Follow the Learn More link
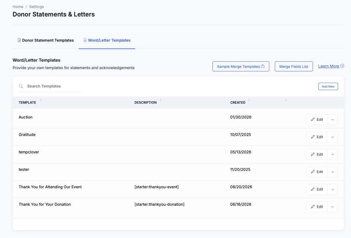Screen dimensions: 351x238 (x=329, y=66)
